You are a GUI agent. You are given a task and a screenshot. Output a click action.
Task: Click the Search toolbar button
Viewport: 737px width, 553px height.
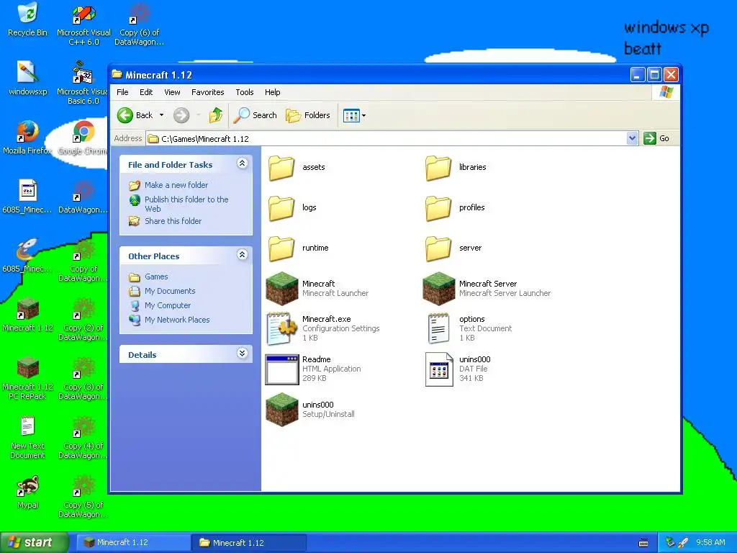click(x=256, y=115)
